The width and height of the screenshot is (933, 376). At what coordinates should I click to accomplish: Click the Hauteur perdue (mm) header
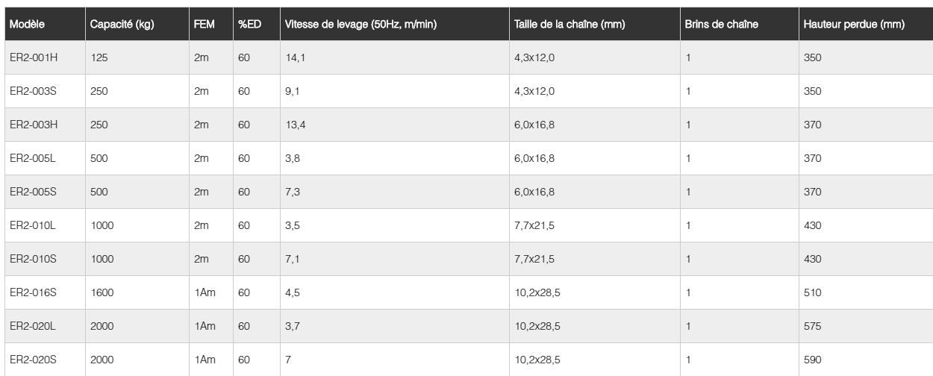click(x=854, y=25)
